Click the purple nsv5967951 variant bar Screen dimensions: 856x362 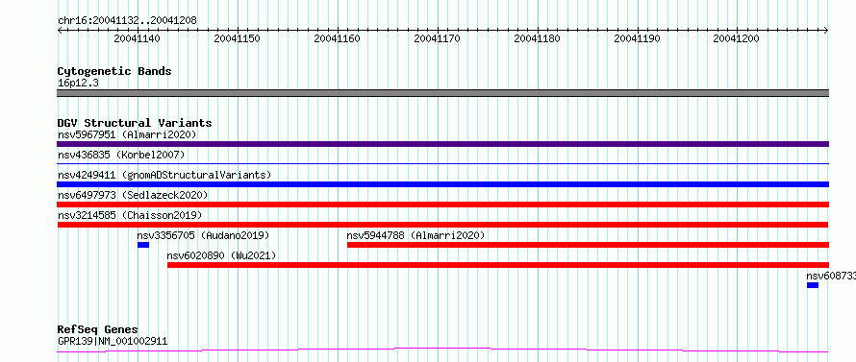(442, 144)
